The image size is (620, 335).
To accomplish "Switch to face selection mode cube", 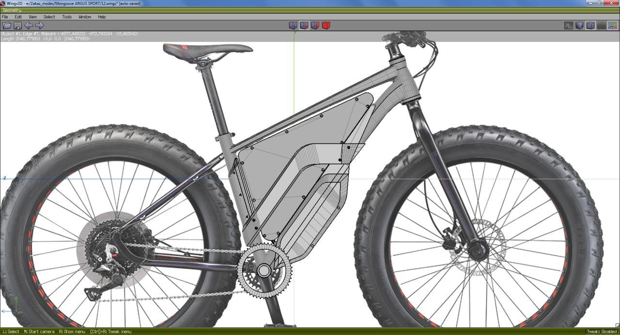I will tap(315, 26).
